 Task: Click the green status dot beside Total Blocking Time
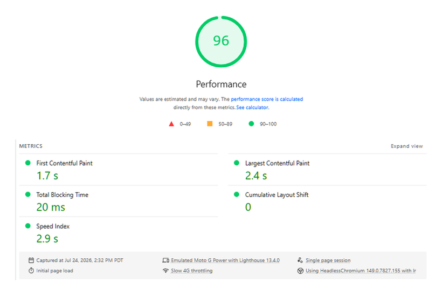28,194
